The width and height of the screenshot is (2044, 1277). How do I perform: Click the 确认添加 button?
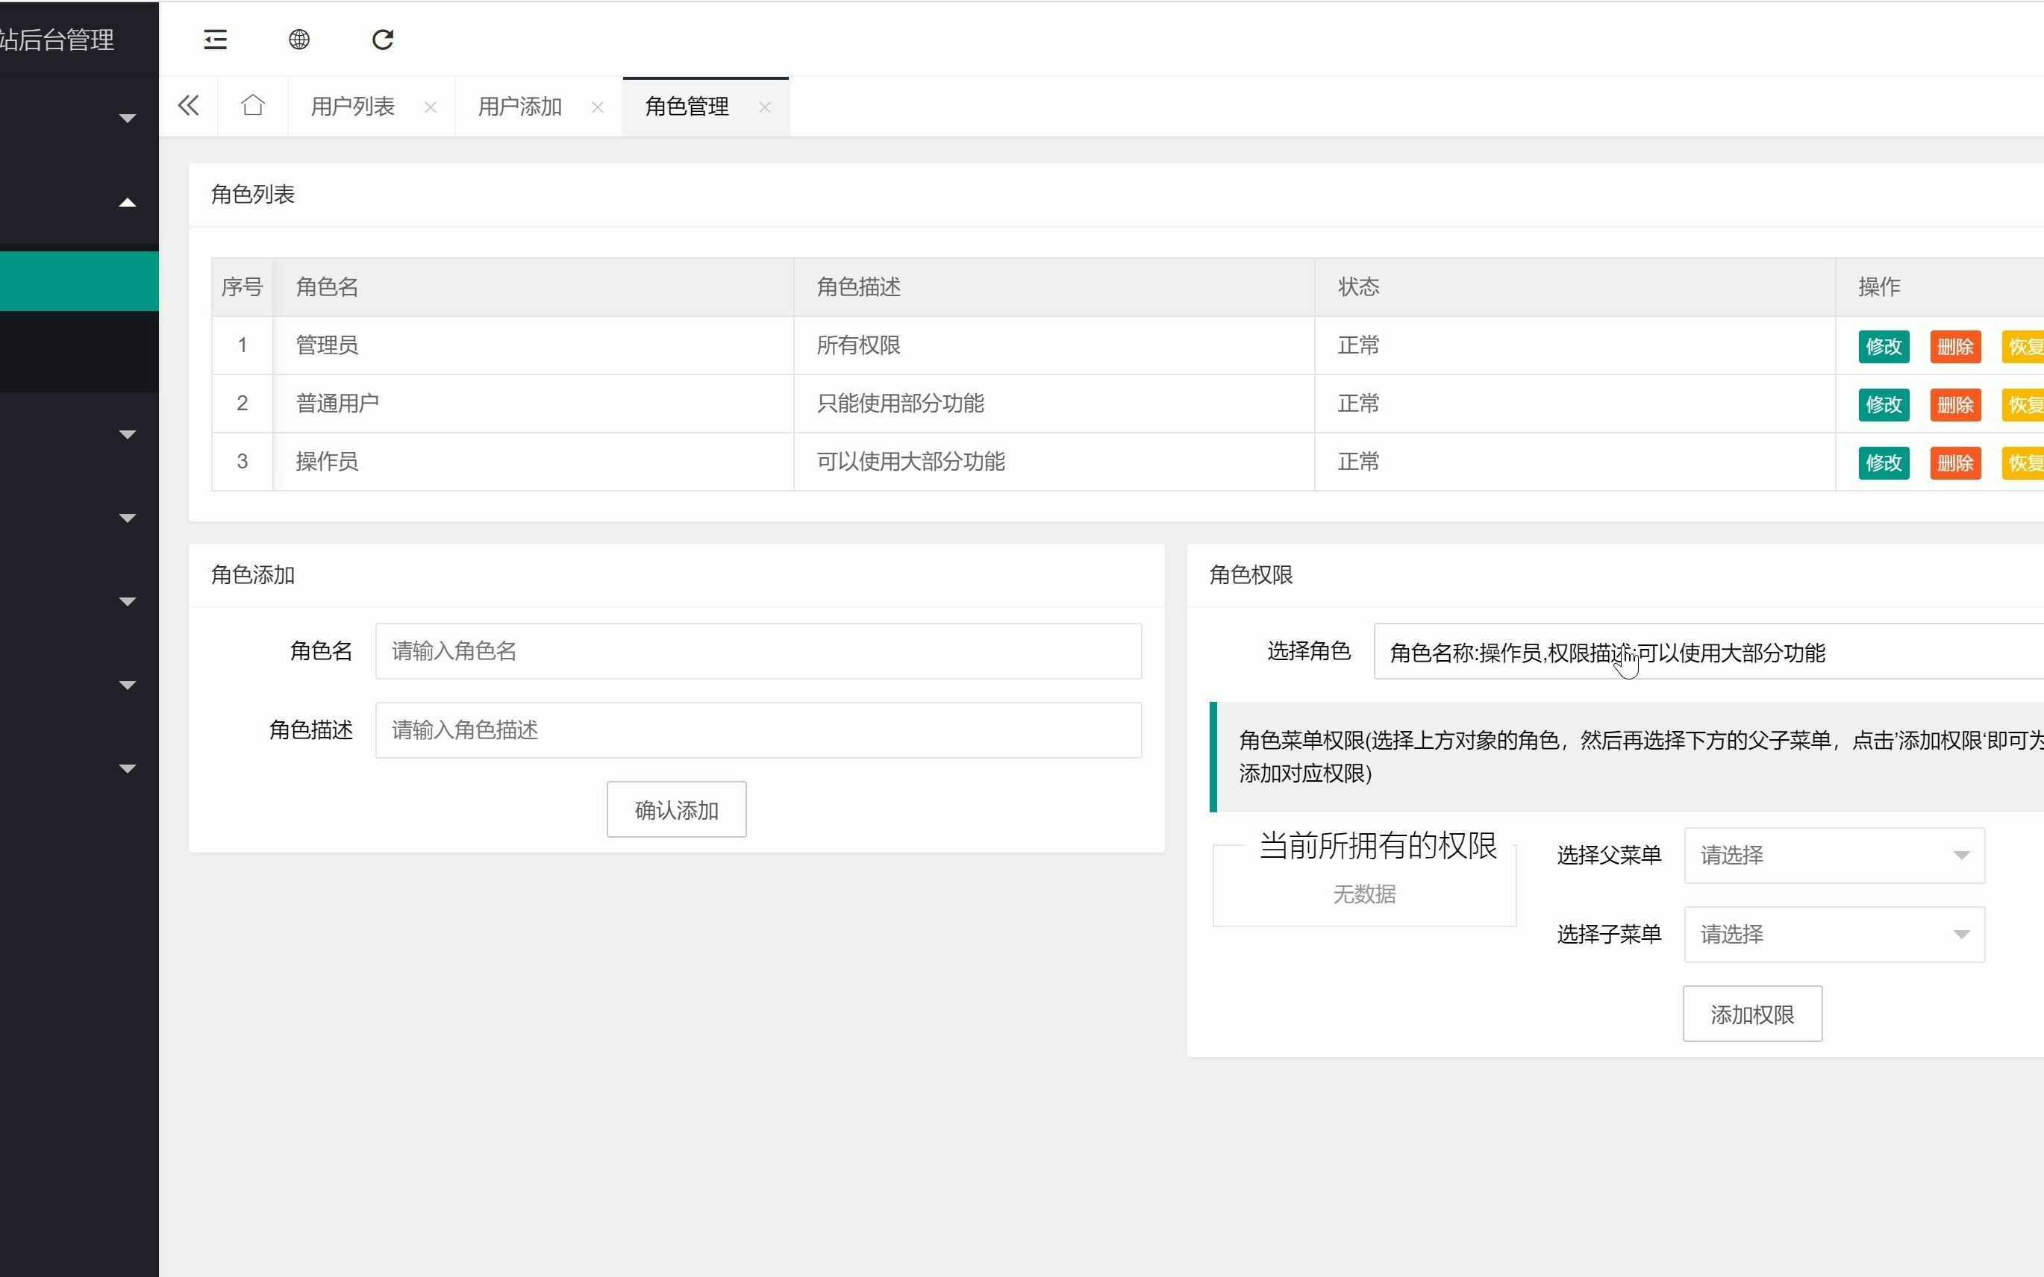(x=676, y=809)
